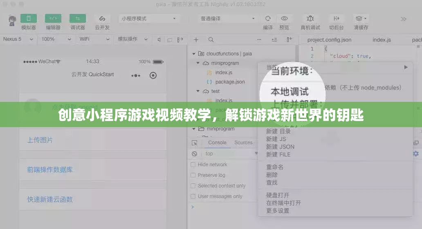Switch to project.config.json editor tab
This screenshot has height=229, width=422.
[329, 40]
